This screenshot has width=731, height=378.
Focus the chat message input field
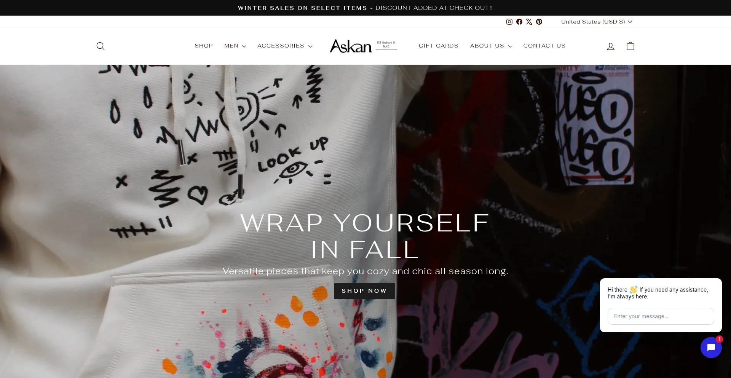(x=661, y=316)
